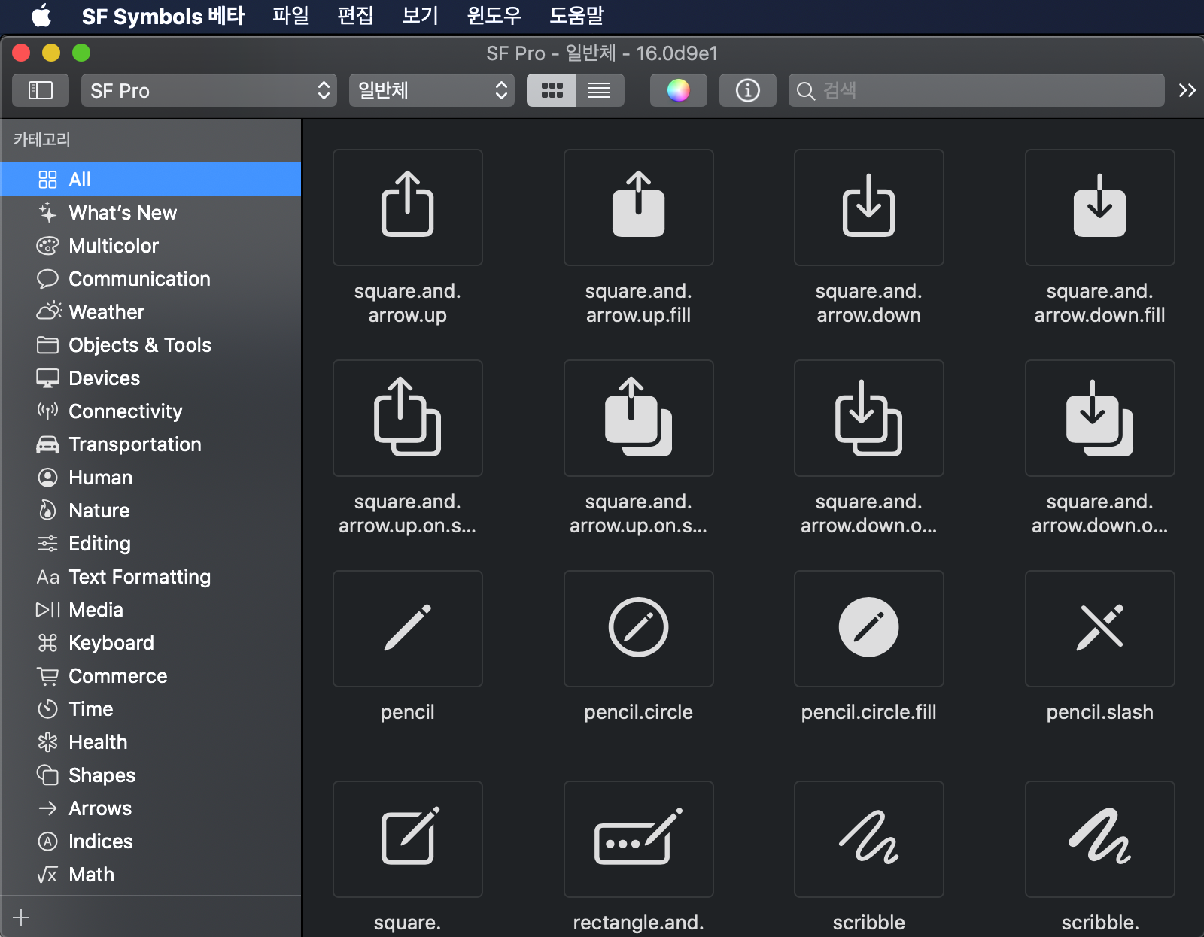Image resolution: width=1204 pixels, height=937 pixels.
Task: Open the Devices category
Action: [x=150, y=378]
